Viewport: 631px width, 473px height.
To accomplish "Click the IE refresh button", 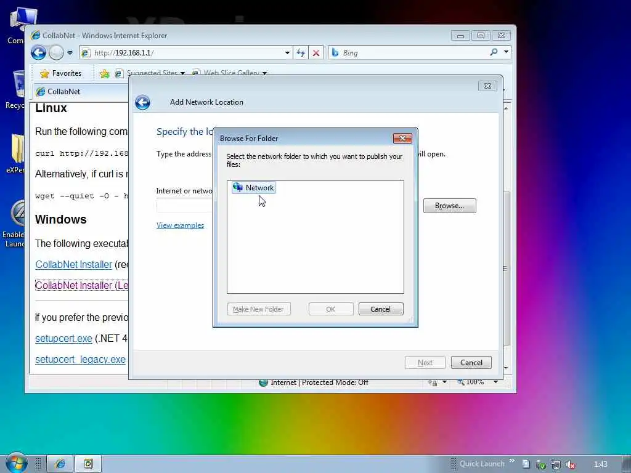I will [x=301, y=53].
